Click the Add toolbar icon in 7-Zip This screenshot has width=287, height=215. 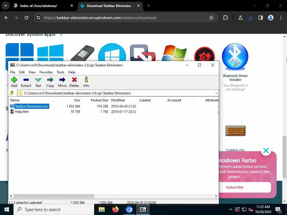tap(14, 82)
